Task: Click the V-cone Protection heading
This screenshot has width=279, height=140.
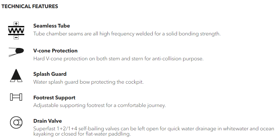Action: tap(55, 51)
